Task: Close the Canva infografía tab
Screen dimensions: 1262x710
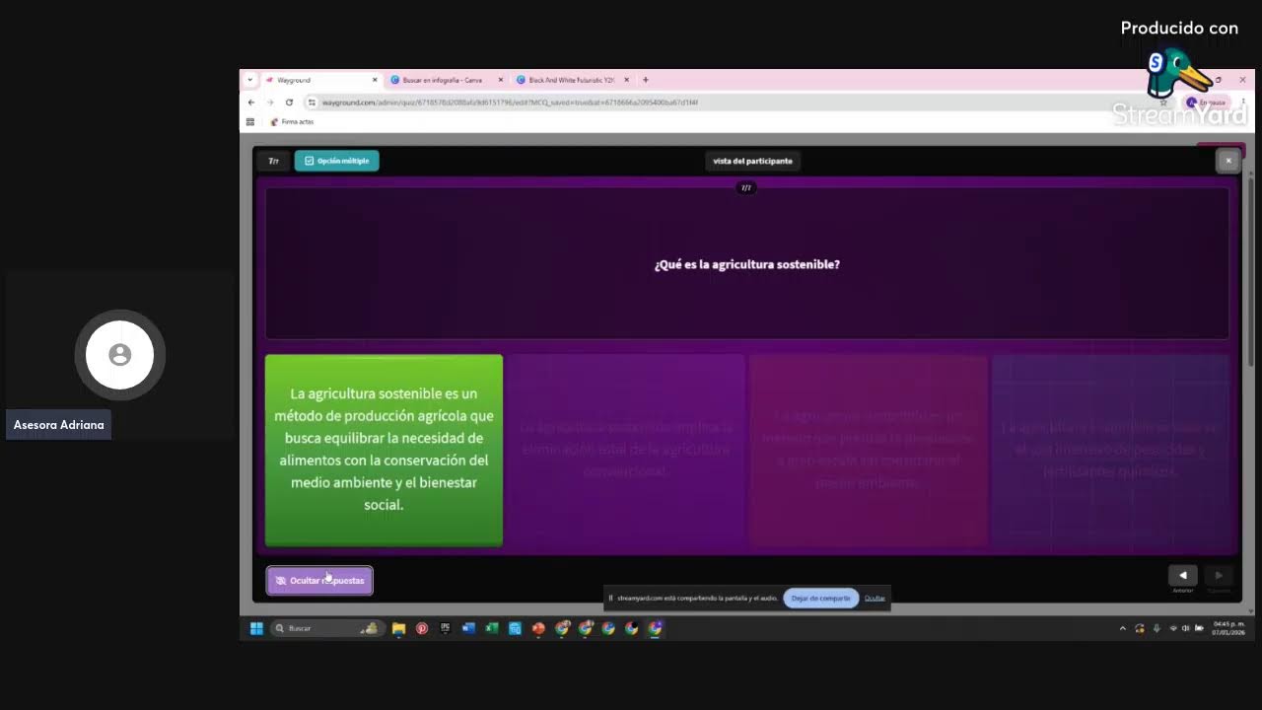Action: (501, 80)
